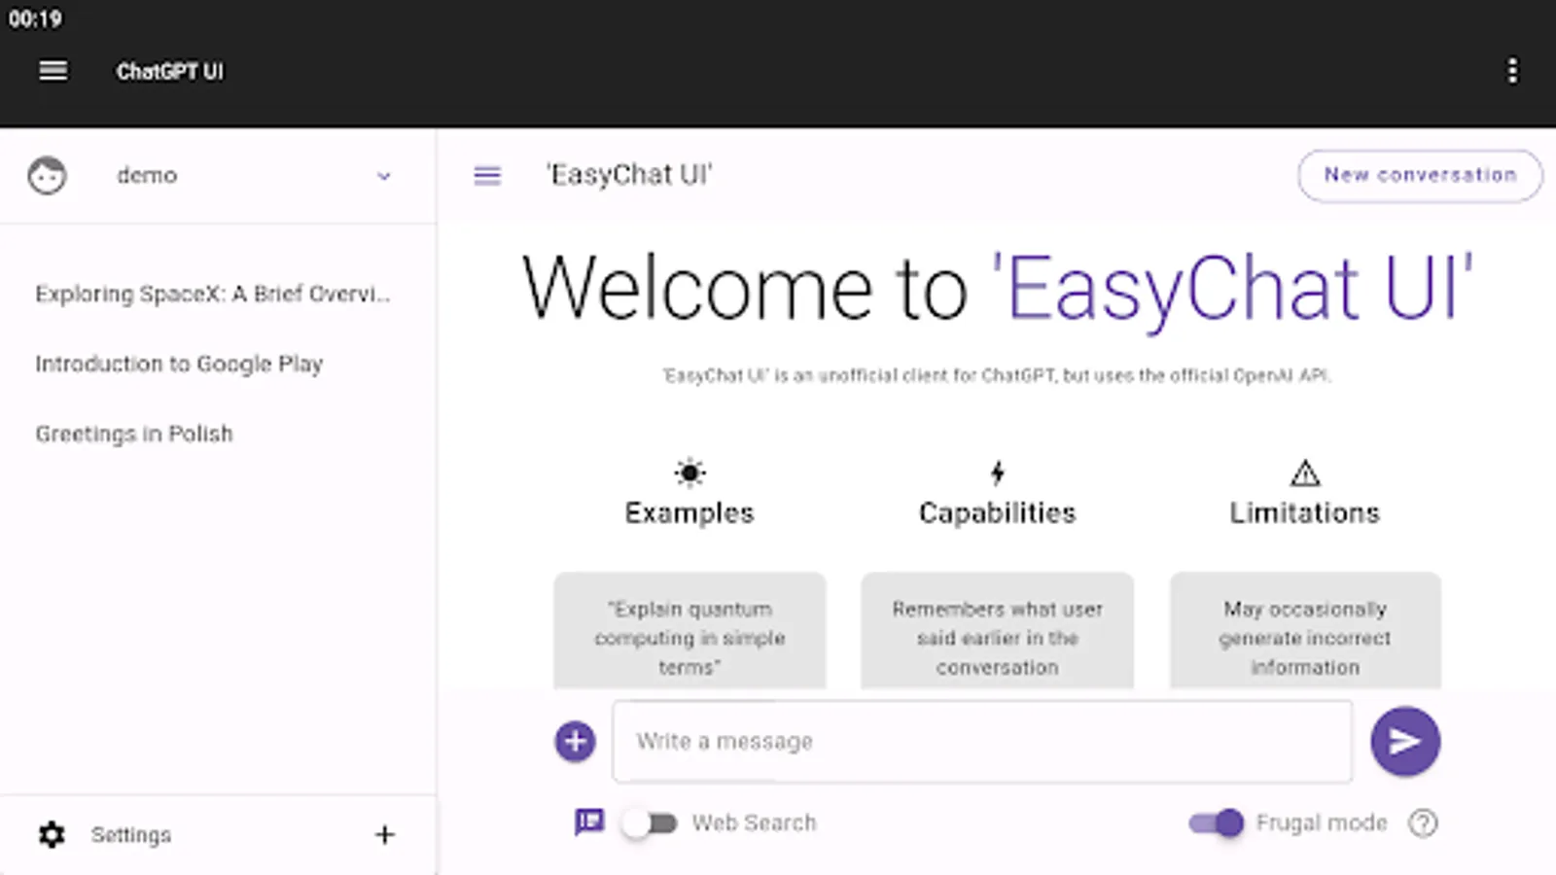The height and width of the screenshot is (875, 1556).
Task: Click the unofficial client description text
Action: coord(997,375)
